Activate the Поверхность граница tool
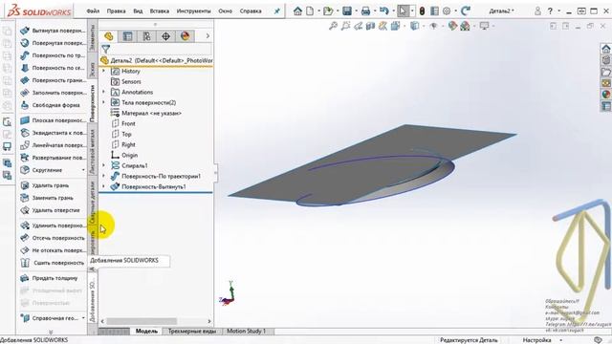 53,80
